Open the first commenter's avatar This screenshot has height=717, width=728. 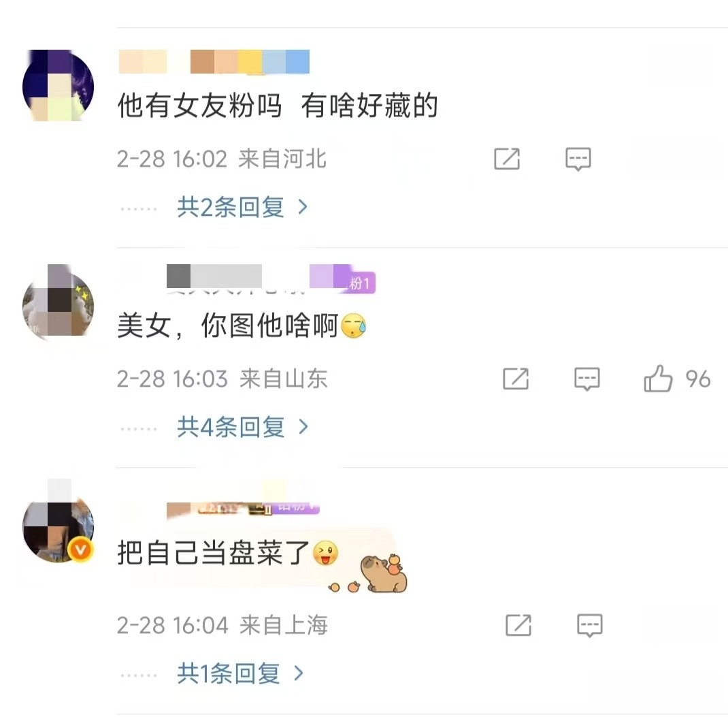pos(58,86)
